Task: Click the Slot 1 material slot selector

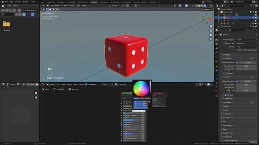Action: click(108, 84)
